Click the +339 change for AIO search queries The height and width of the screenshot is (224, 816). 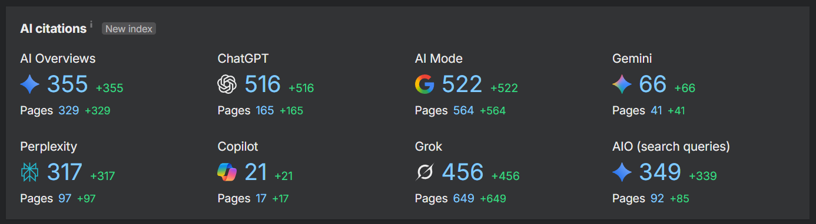pos(703,176)
